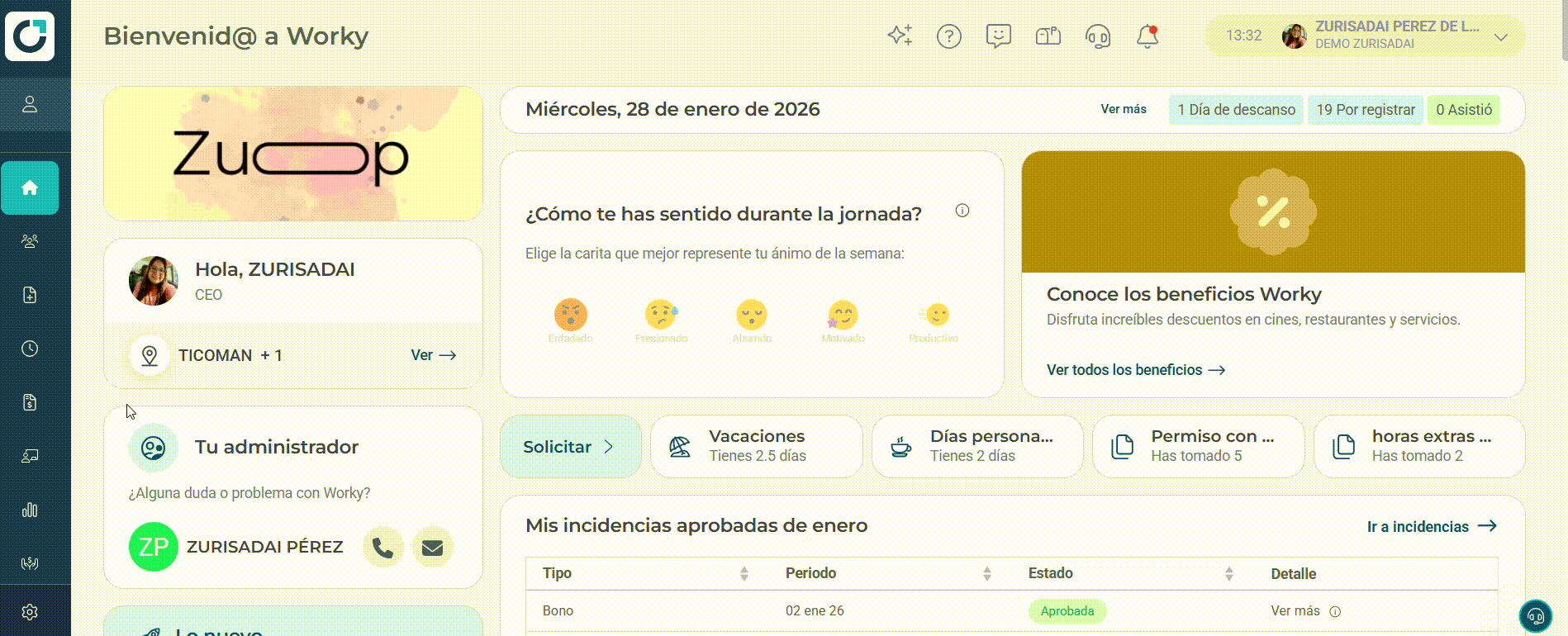Open the Permiso con goce card
This screenshot has width=1568, height=636.
(1198, 447)
